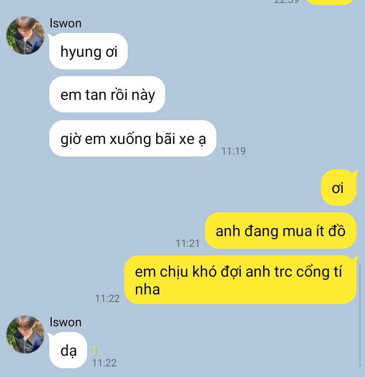Click the 11:22 timestamp beside yellow bubble
This screenshot has width=365, height=377.
pyautogui.click(x=107, y=298)
